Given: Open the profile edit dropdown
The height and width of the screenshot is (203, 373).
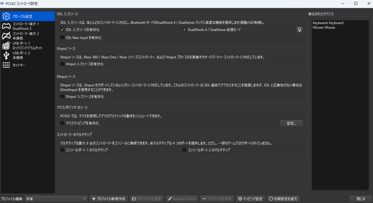Looking at the screenshot, I should click(x=56, y=199).
